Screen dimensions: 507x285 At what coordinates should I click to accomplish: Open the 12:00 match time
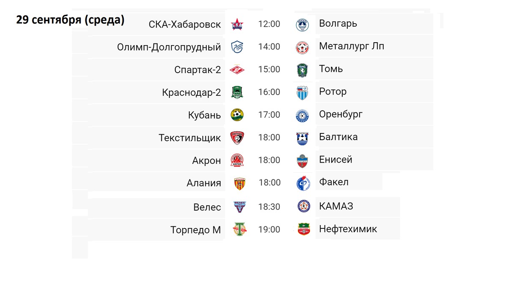[269, 24]
